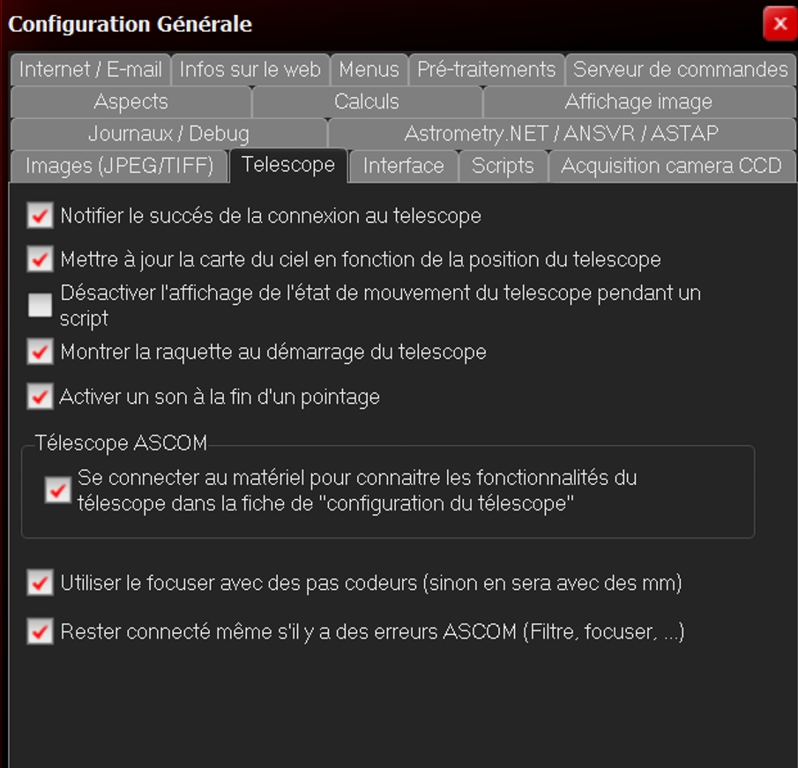
Task: Open Journaux / Debug tab
Action: click(168, 134)
